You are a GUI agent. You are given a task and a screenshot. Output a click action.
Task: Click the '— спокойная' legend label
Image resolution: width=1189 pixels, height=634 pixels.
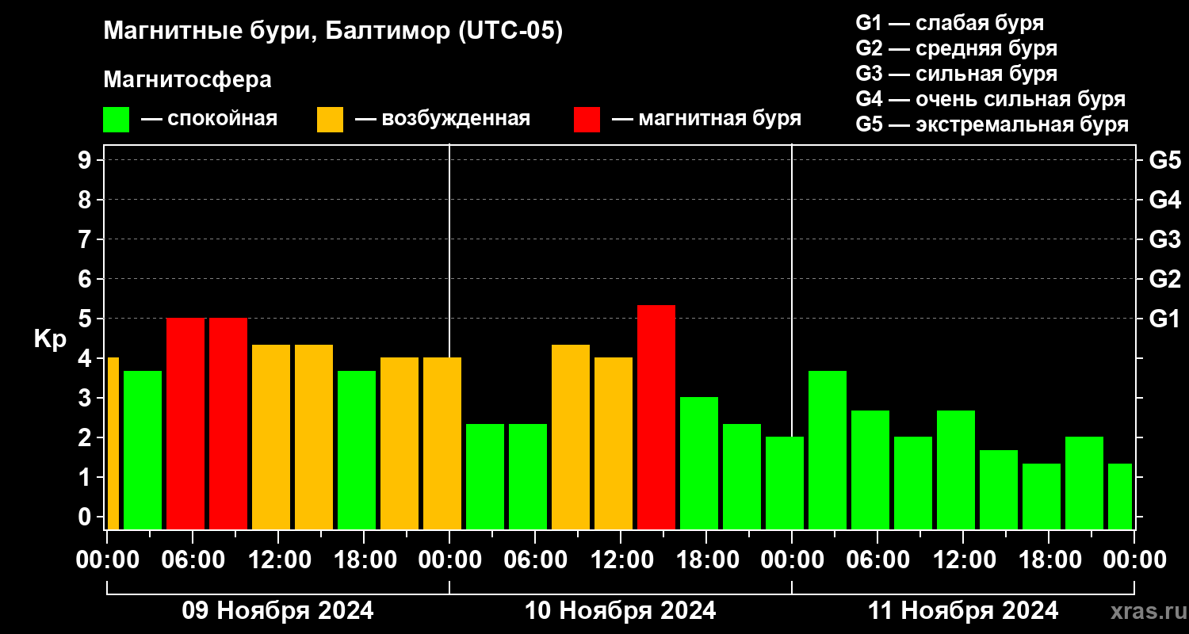(x=209, y=119)
